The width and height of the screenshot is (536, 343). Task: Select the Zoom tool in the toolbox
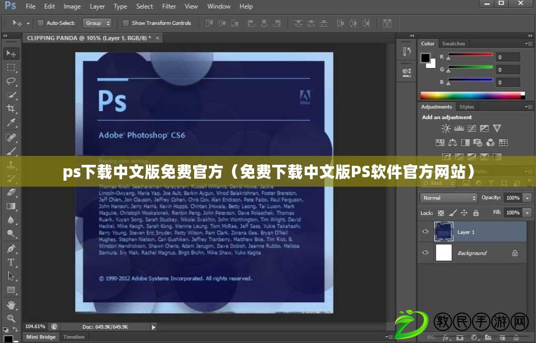point(11,318)
